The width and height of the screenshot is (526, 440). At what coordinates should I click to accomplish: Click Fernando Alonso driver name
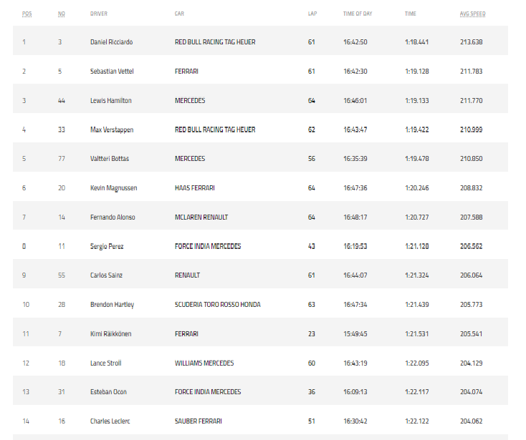pos(113,217)
